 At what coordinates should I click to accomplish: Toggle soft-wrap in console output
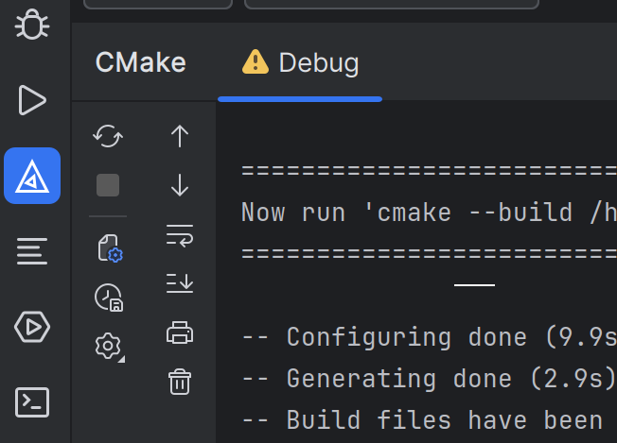click(x=179, y=235)
